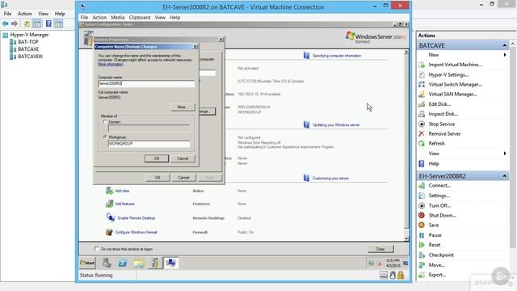The width and height of the screenshot is (517, 291).
Task: Click the red Remove Server X icon
Action: 422,133
